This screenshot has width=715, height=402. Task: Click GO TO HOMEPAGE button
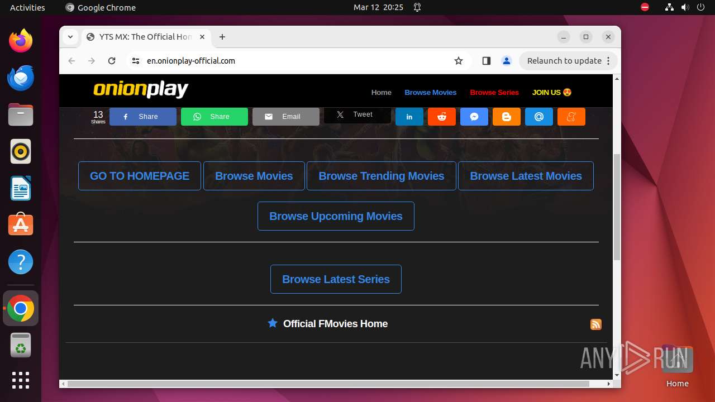tap(140, 176)
